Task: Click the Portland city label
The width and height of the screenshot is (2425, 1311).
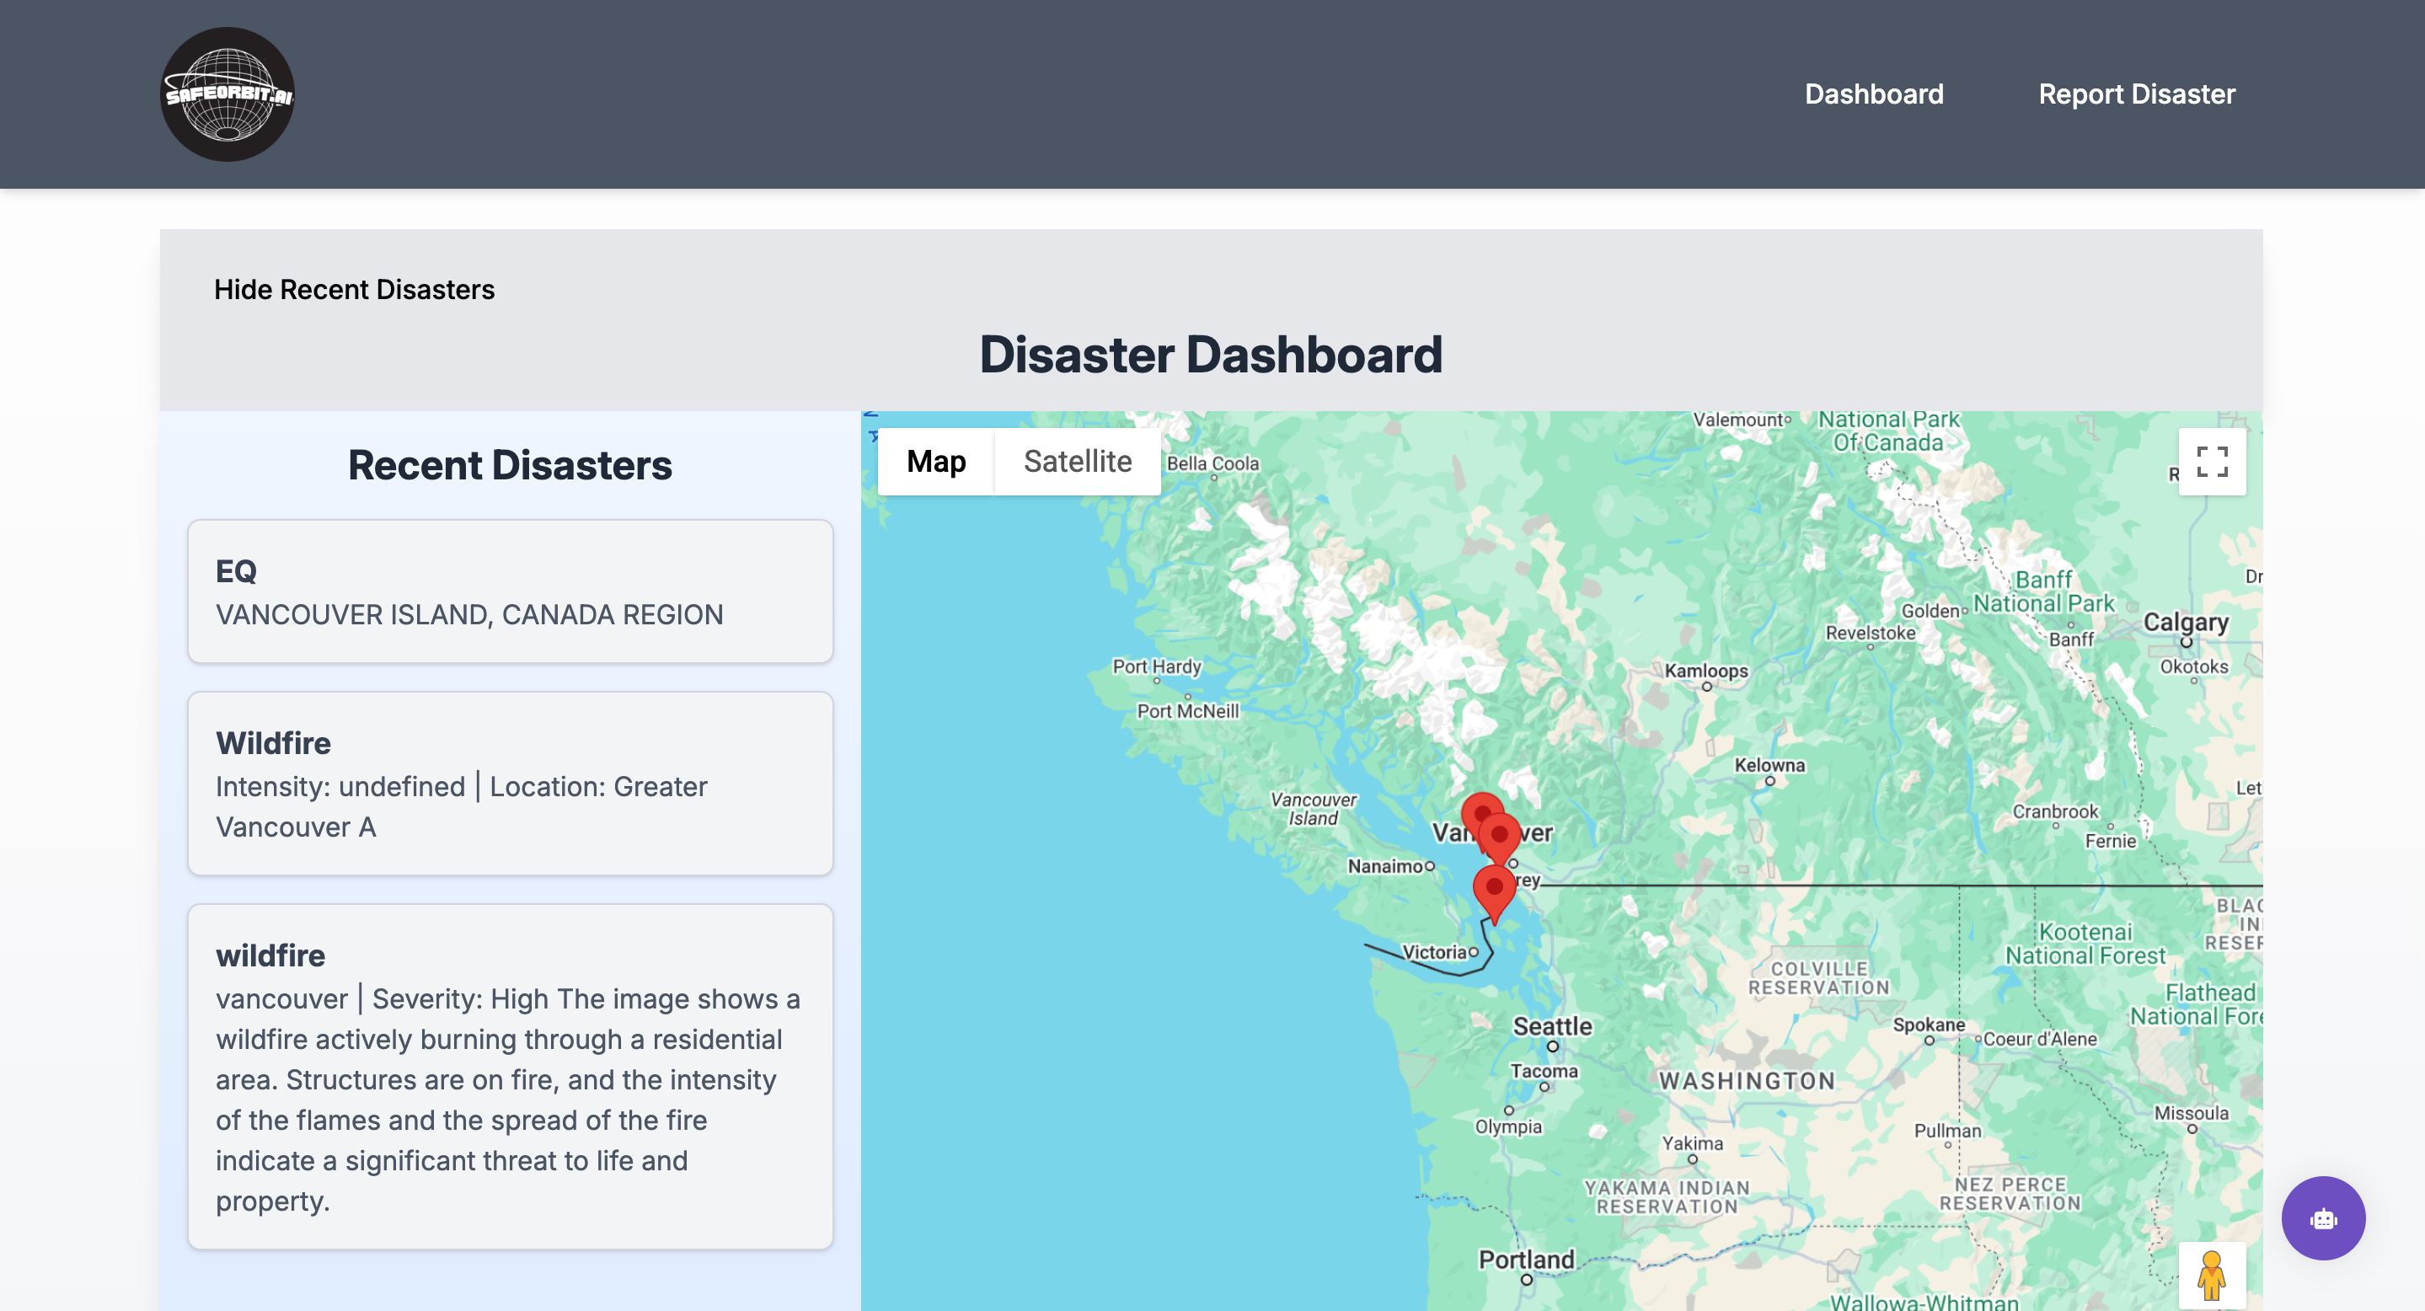Action: [1525, 1260]
